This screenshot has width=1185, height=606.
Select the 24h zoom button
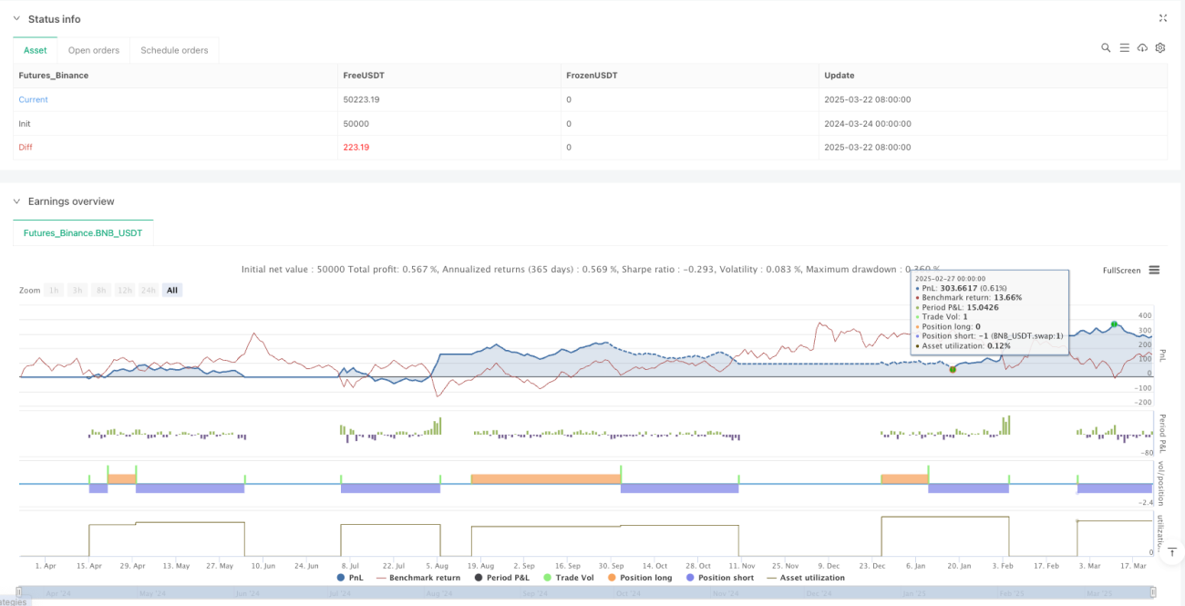148,290
